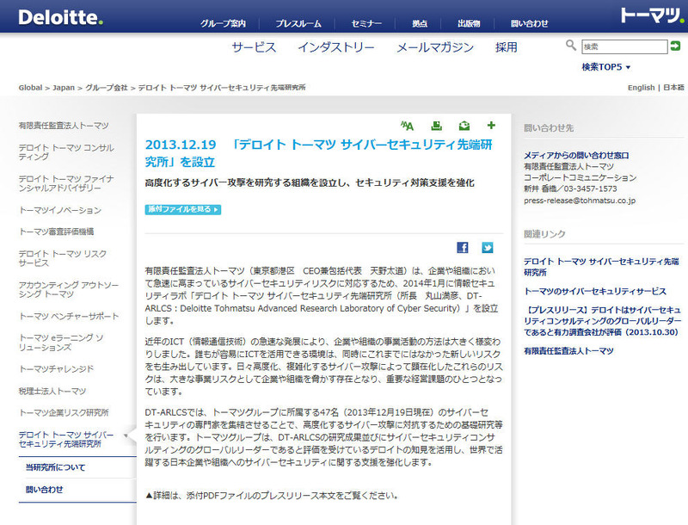Share article on Twitter
The image size is (688, 525).
[x=488, y=248]
